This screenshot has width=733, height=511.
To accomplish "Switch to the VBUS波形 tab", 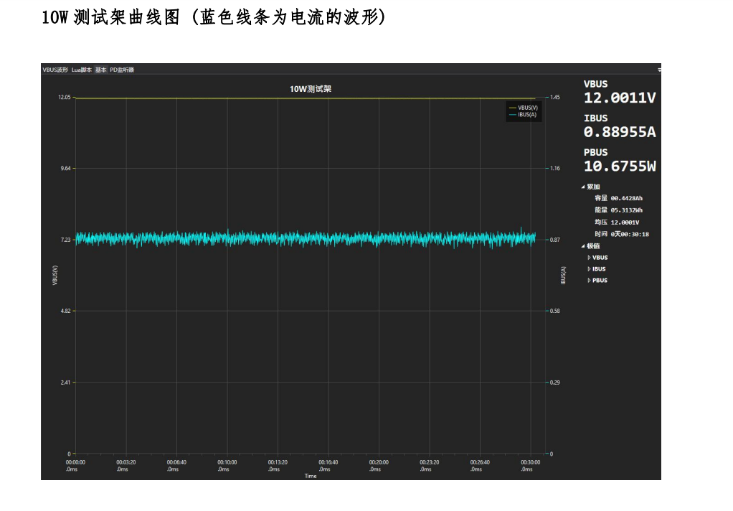I will tap(55, 70).
